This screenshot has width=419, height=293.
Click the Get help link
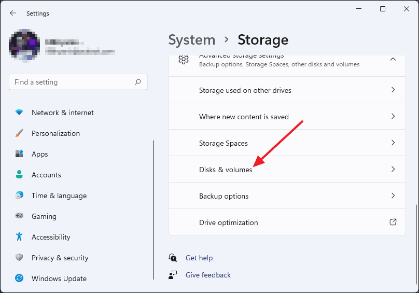point(199,258)
